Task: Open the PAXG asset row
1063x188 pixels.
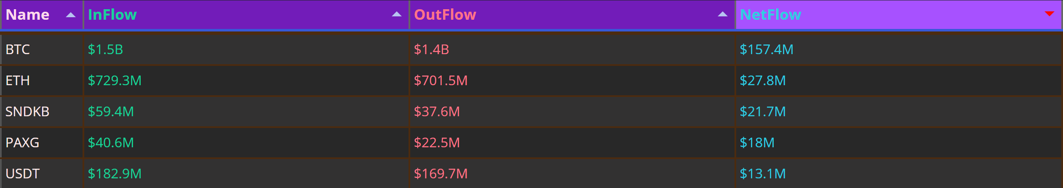Action: 531,143
